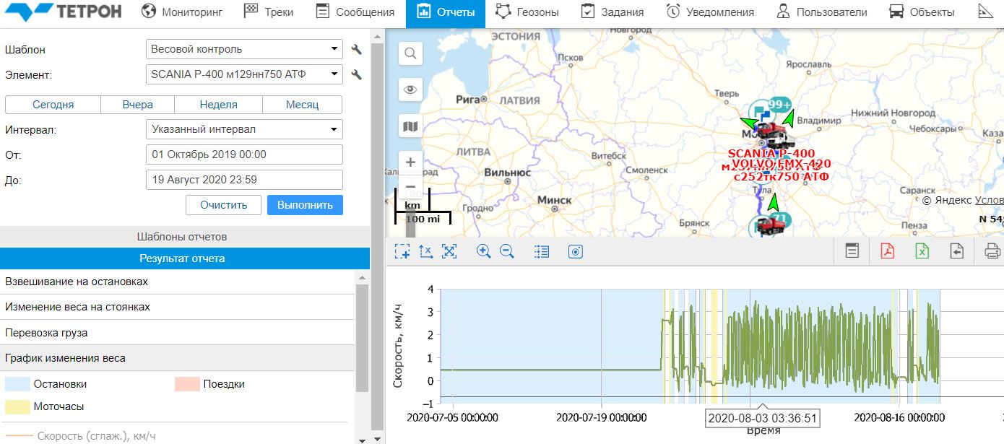Viewport: 1004px width, 444px height.
Task: Export report to PDF
Action: 887,251
